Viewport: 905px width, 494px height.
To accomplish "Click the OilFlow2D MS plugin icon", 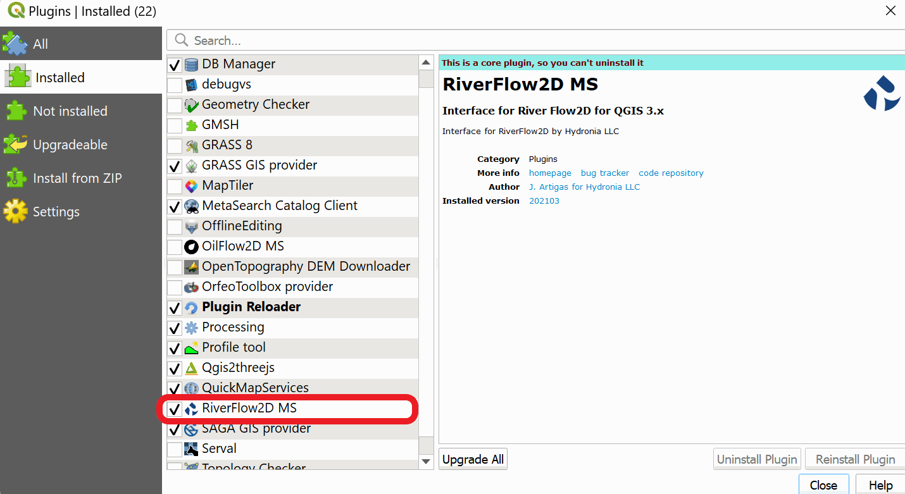I will 191,247.
